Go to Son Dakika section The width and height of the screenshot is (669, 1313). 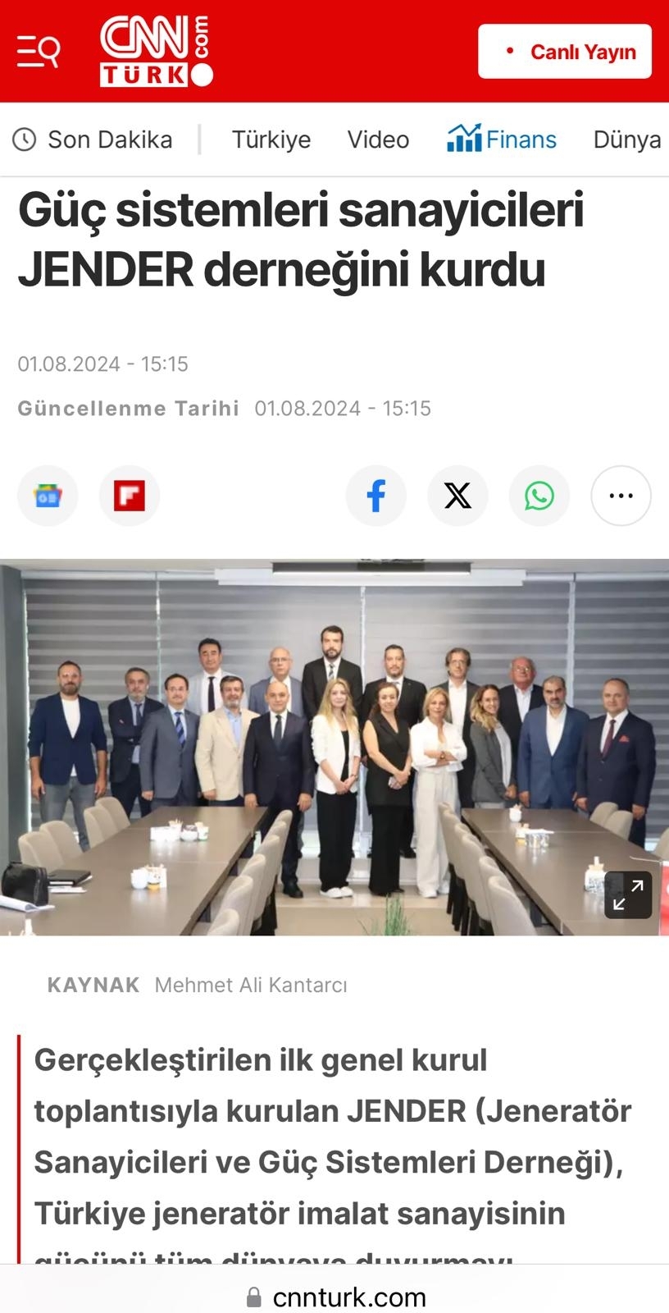click(x=110, y=140)
